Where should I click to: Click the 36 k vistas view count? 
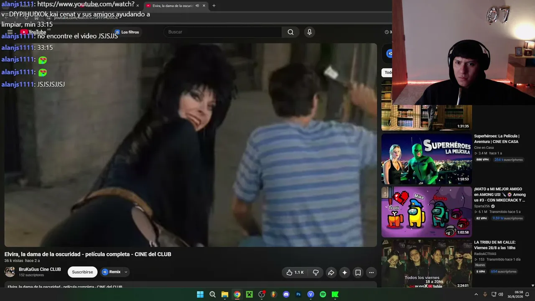[x=14, y=261]
